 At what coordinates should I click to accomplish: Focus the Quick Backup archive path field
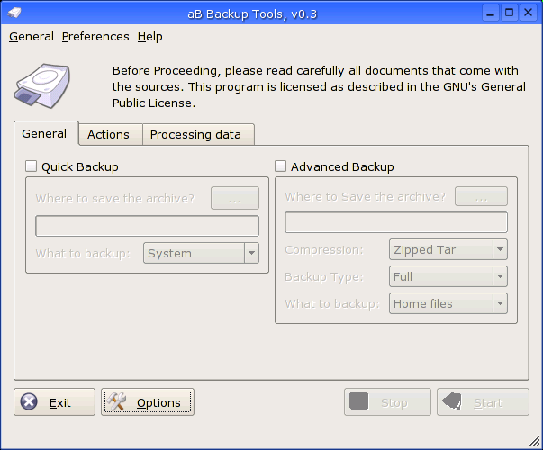coord(147,226)
